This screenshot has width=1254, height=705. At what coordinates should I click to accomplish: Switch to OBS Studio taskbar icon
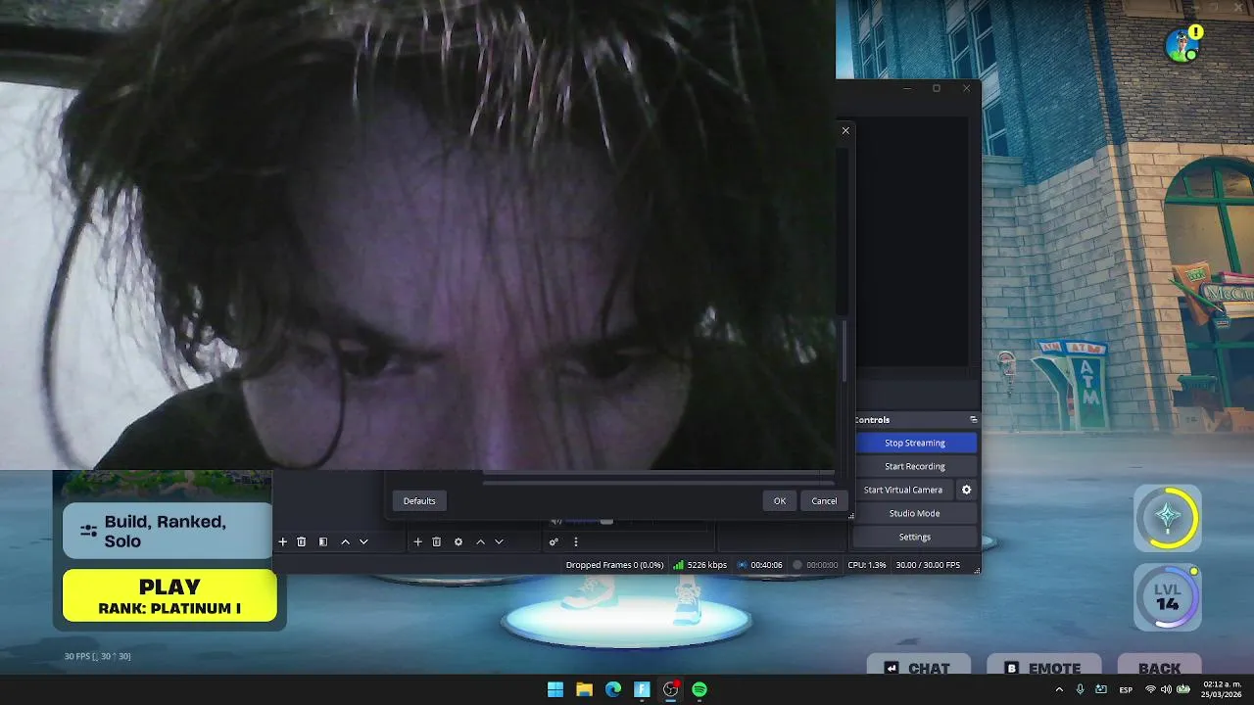(671, 689)
